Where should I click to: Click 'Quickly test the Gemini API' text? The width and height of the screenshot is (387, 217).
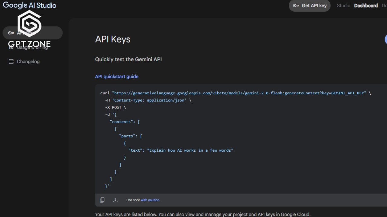128,59
